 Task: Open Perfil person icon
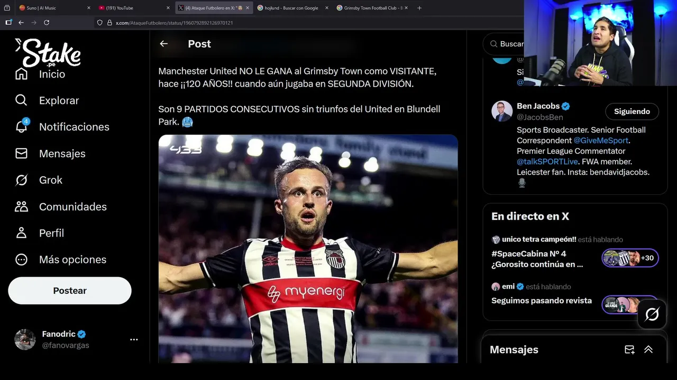pyautogui.click(x=21, y=233)
